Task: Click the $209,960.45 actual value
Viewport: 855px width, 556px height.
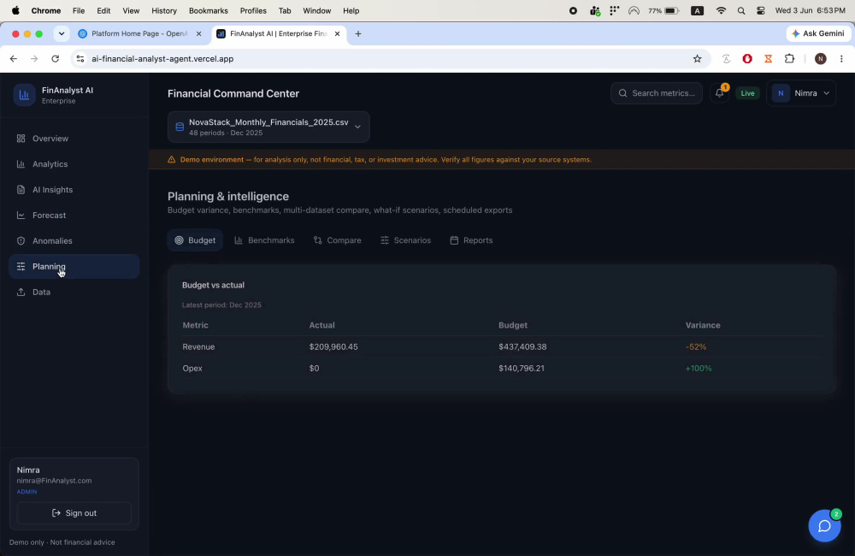Action: point(333,347)
